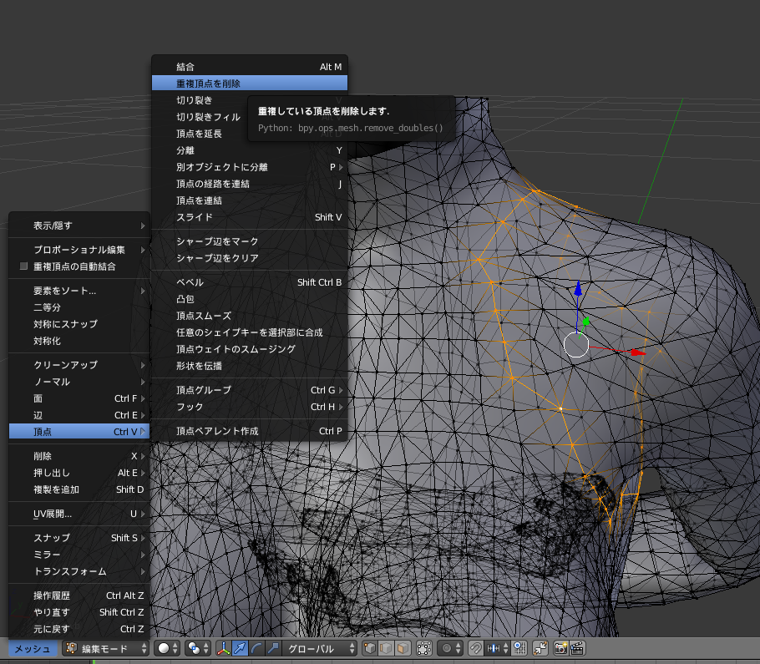Choose 頂点の経路を連結 menu item
The width and height of the screenshot is (760, 664).
tap(250, 184)
